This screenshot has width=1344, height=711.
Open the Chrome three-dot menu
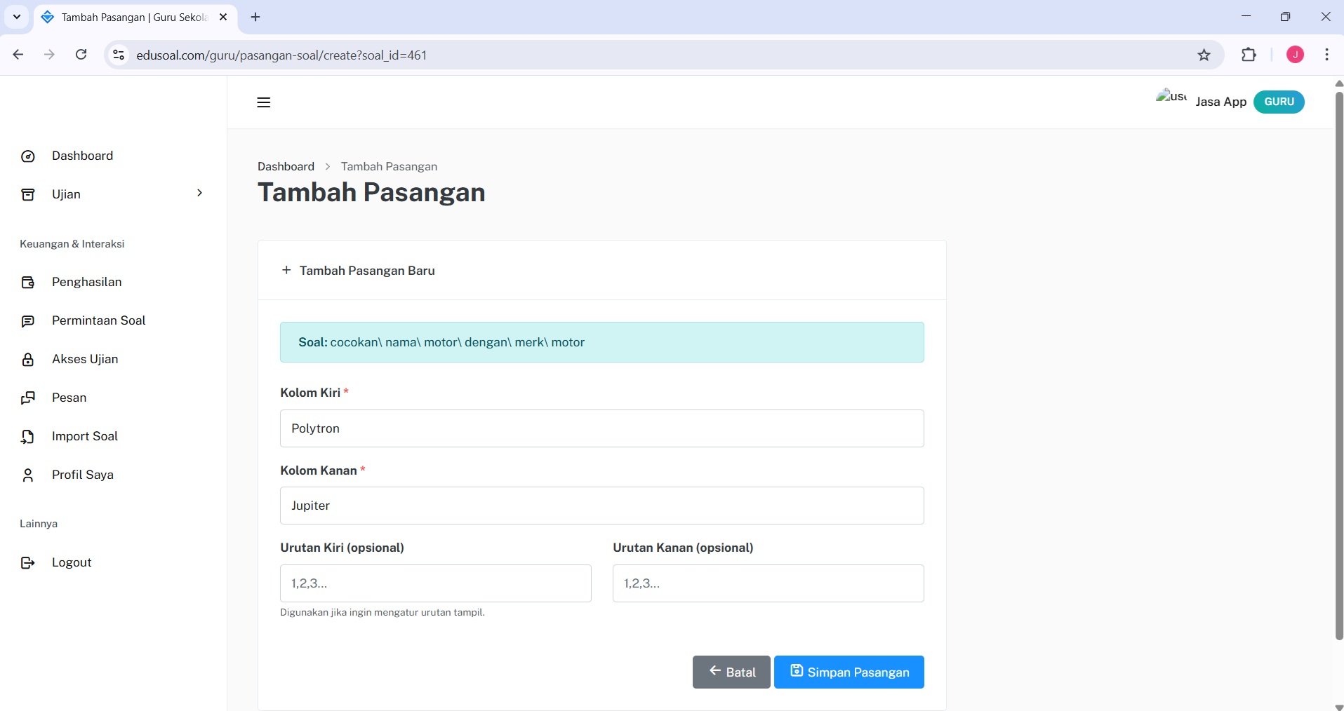pyautogui.click(x=1327, y=55)
